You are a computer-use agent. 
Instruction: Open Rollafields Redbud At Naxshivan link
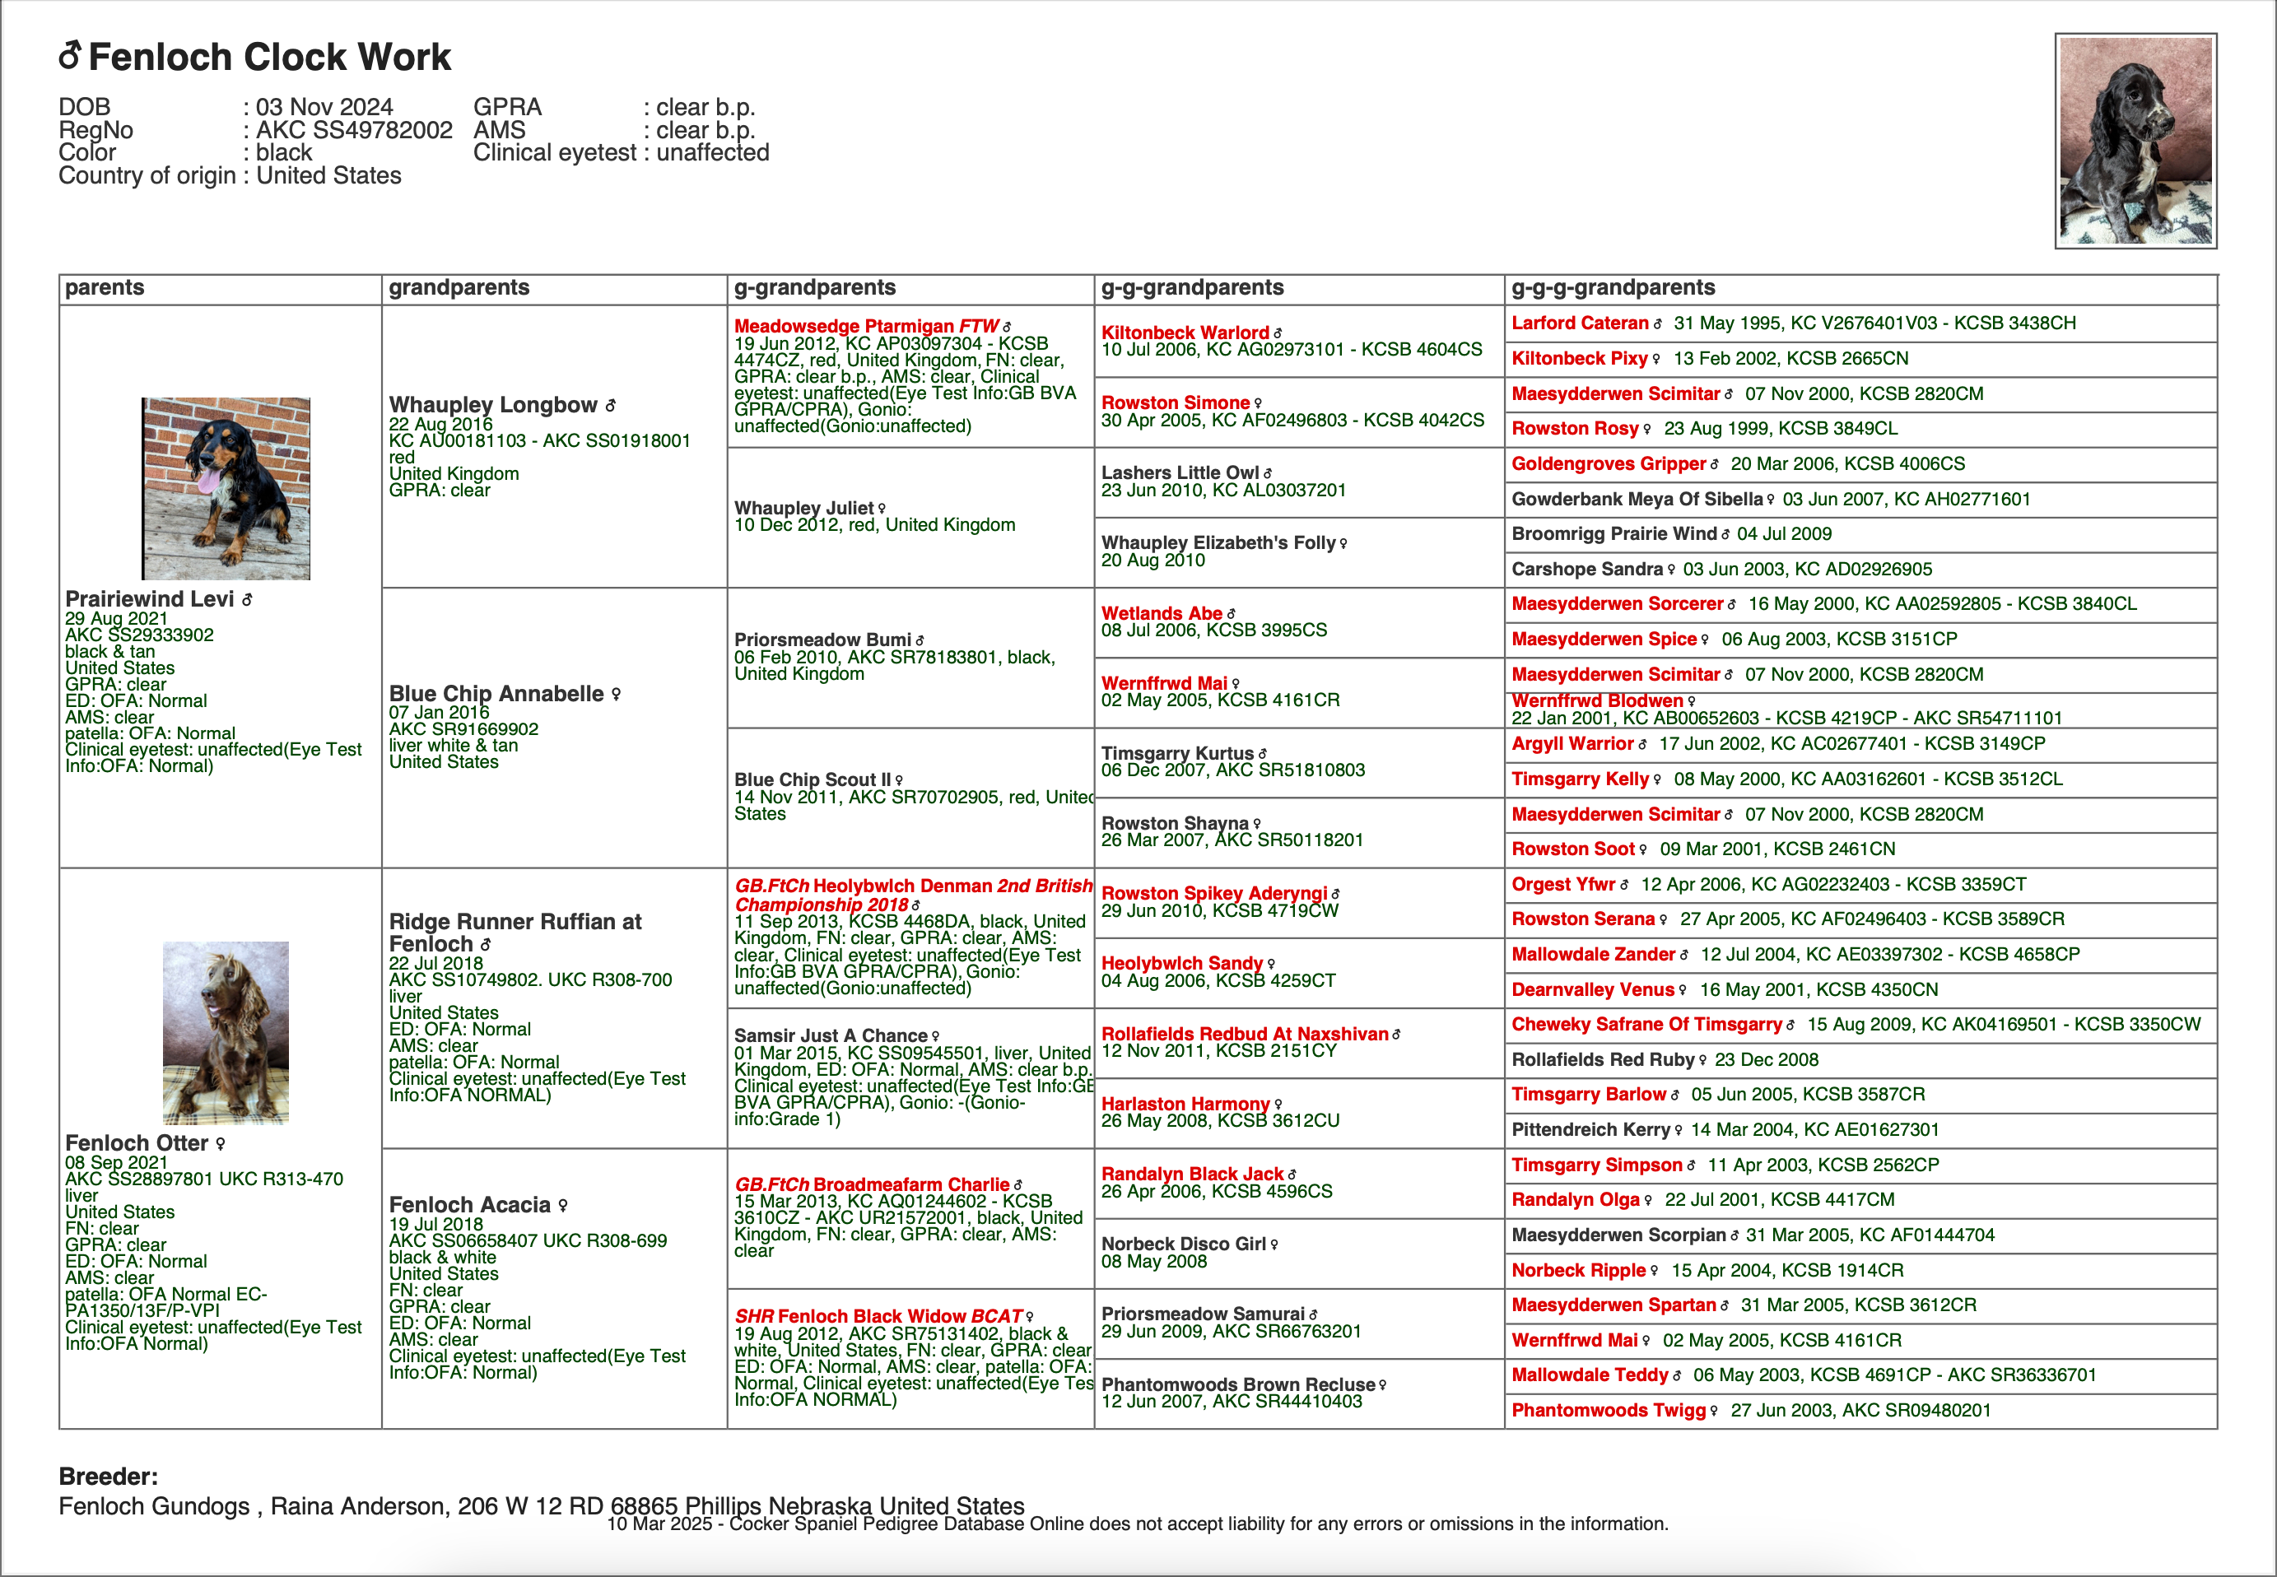(x=1246, y=1034)
